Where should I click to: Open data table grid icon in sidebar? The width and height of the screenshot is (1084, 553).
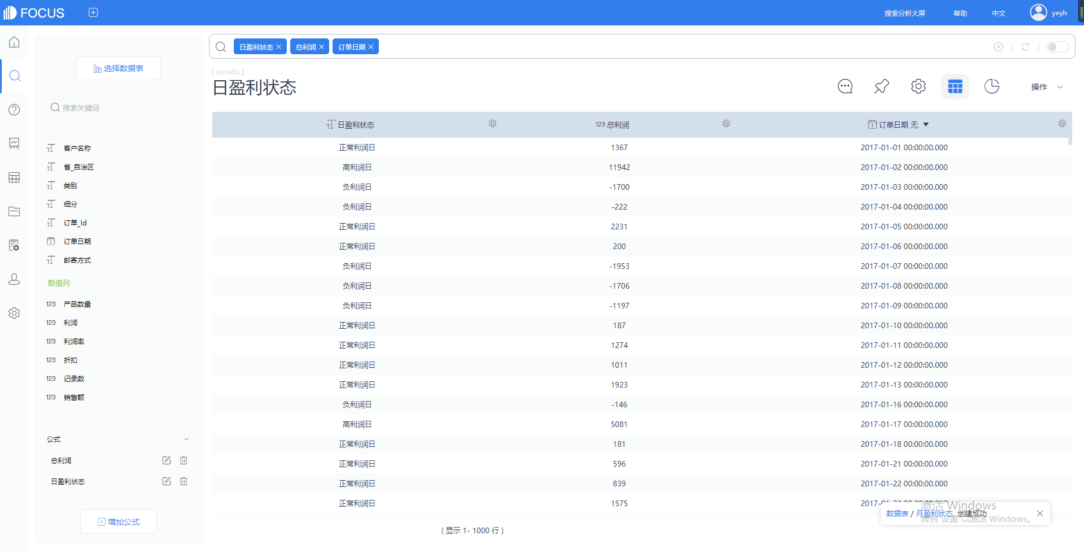point(14,177)
